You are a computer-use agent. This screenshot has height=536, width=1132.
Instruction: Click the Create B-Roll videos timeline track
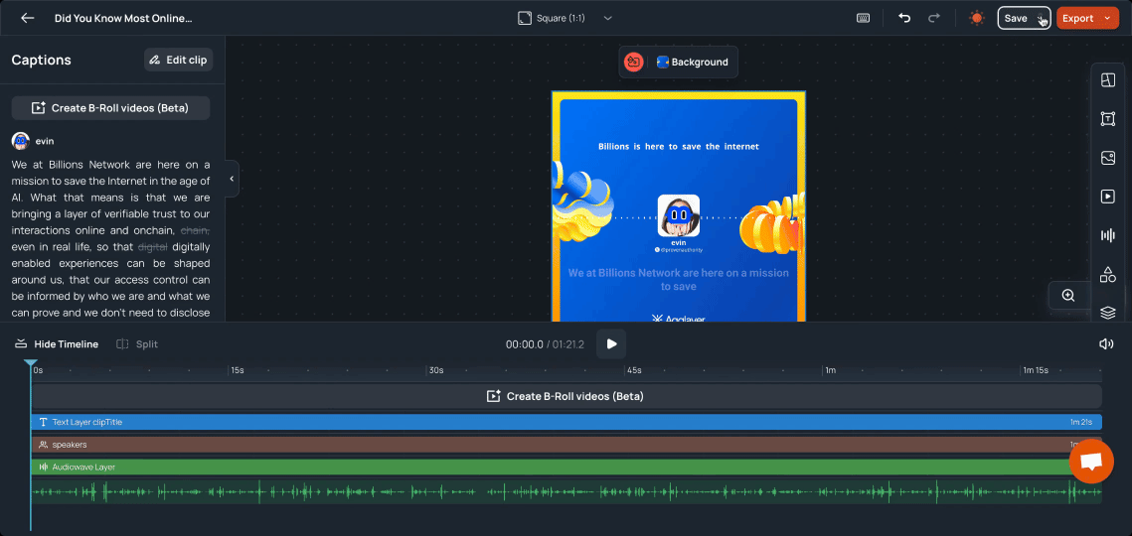coord(566,396)
